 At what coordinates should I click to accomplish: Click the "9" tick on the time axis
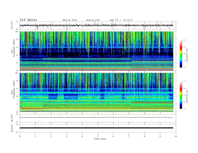pyautogui.click(x=160, y=136)
